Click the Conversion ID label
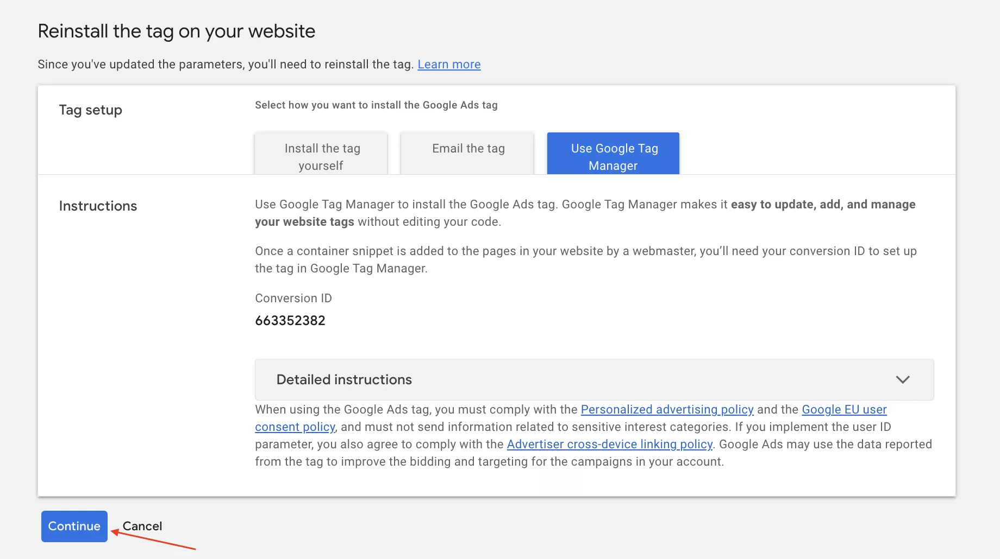Image resolution: width=1000 pixels, height=559 pixels. point(293,298)
